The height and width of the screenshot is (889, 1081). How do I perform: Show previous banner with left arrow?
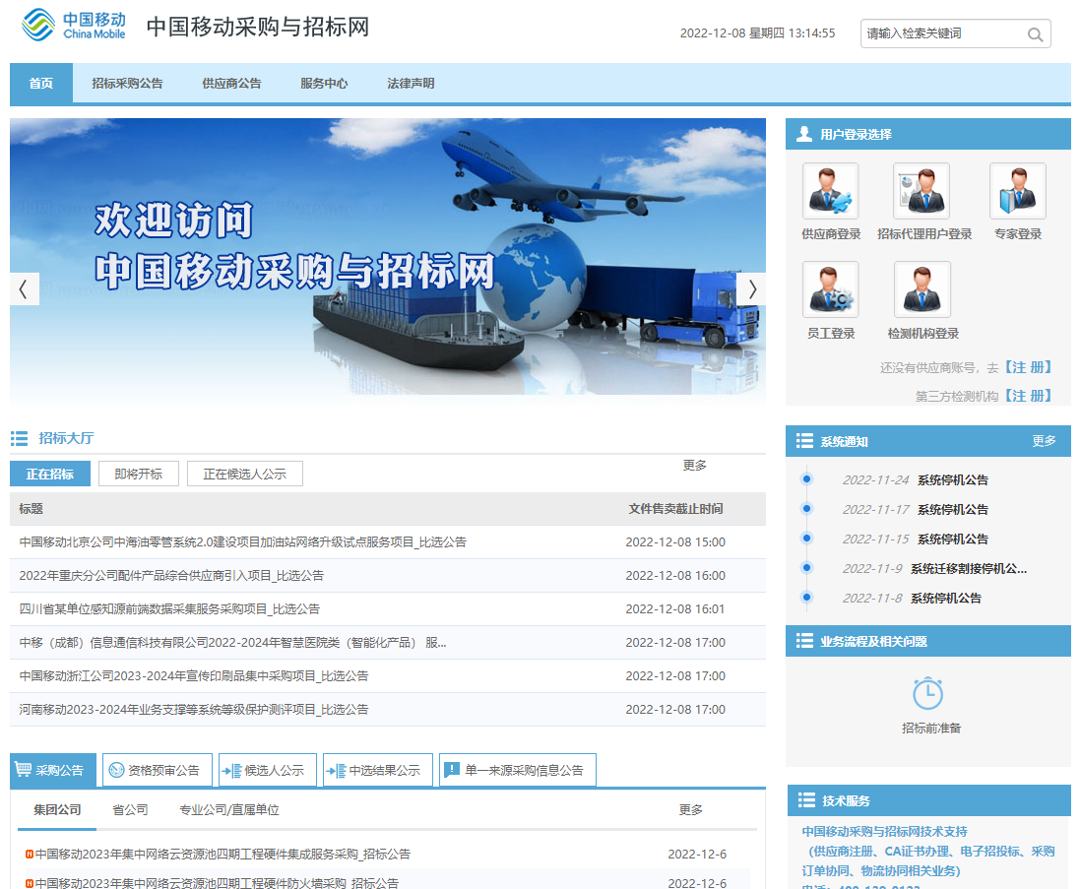(25, 289)
